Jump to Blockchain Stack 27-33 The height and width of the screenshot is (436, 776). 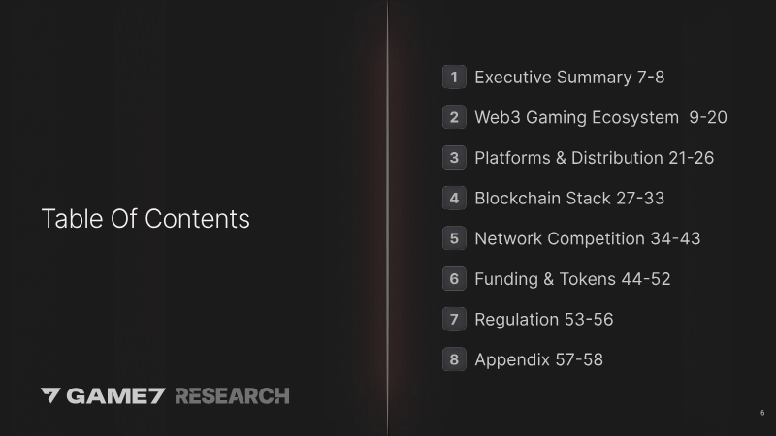(x=569, y=199)
